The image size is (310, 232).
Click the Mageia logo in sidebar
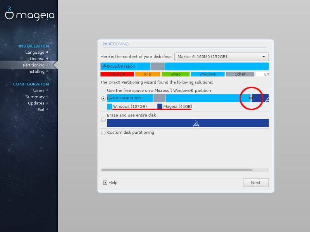pyautogui.click(x=30, y=14)
